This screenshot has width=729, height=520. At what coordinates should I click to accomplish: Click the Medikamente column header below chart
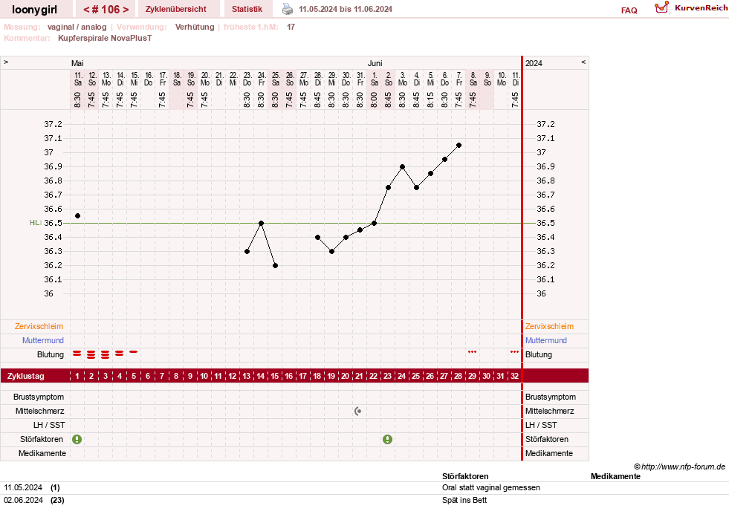pyautogui.click(x=615, y=476)
